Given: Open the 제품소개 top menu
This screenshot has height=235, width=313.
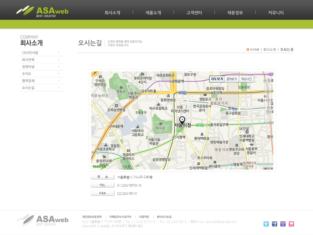Looking at the screenshot, I should coord(153,13).
